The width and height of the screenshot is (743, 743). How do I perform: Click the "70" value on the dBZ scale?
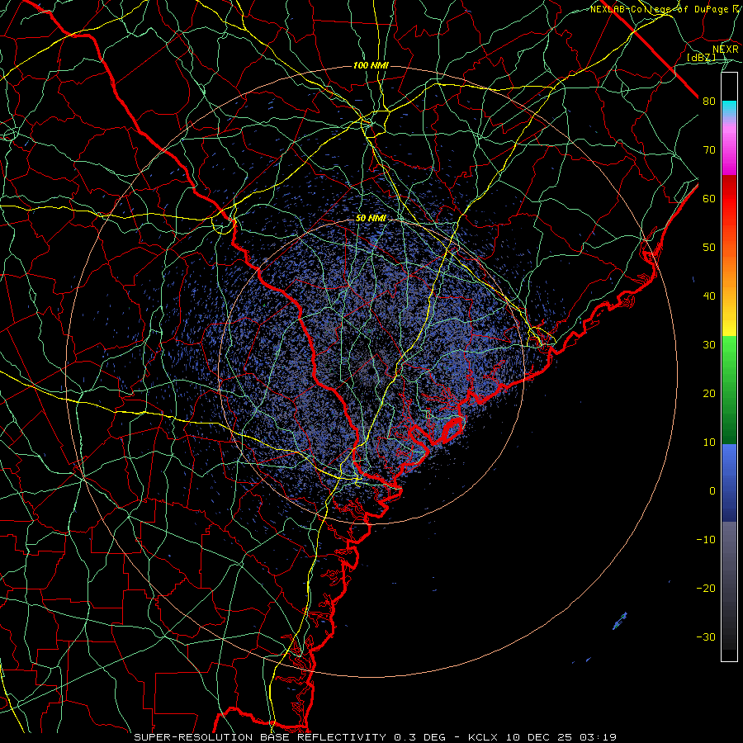pyautogui.click(x=709, y=150)
